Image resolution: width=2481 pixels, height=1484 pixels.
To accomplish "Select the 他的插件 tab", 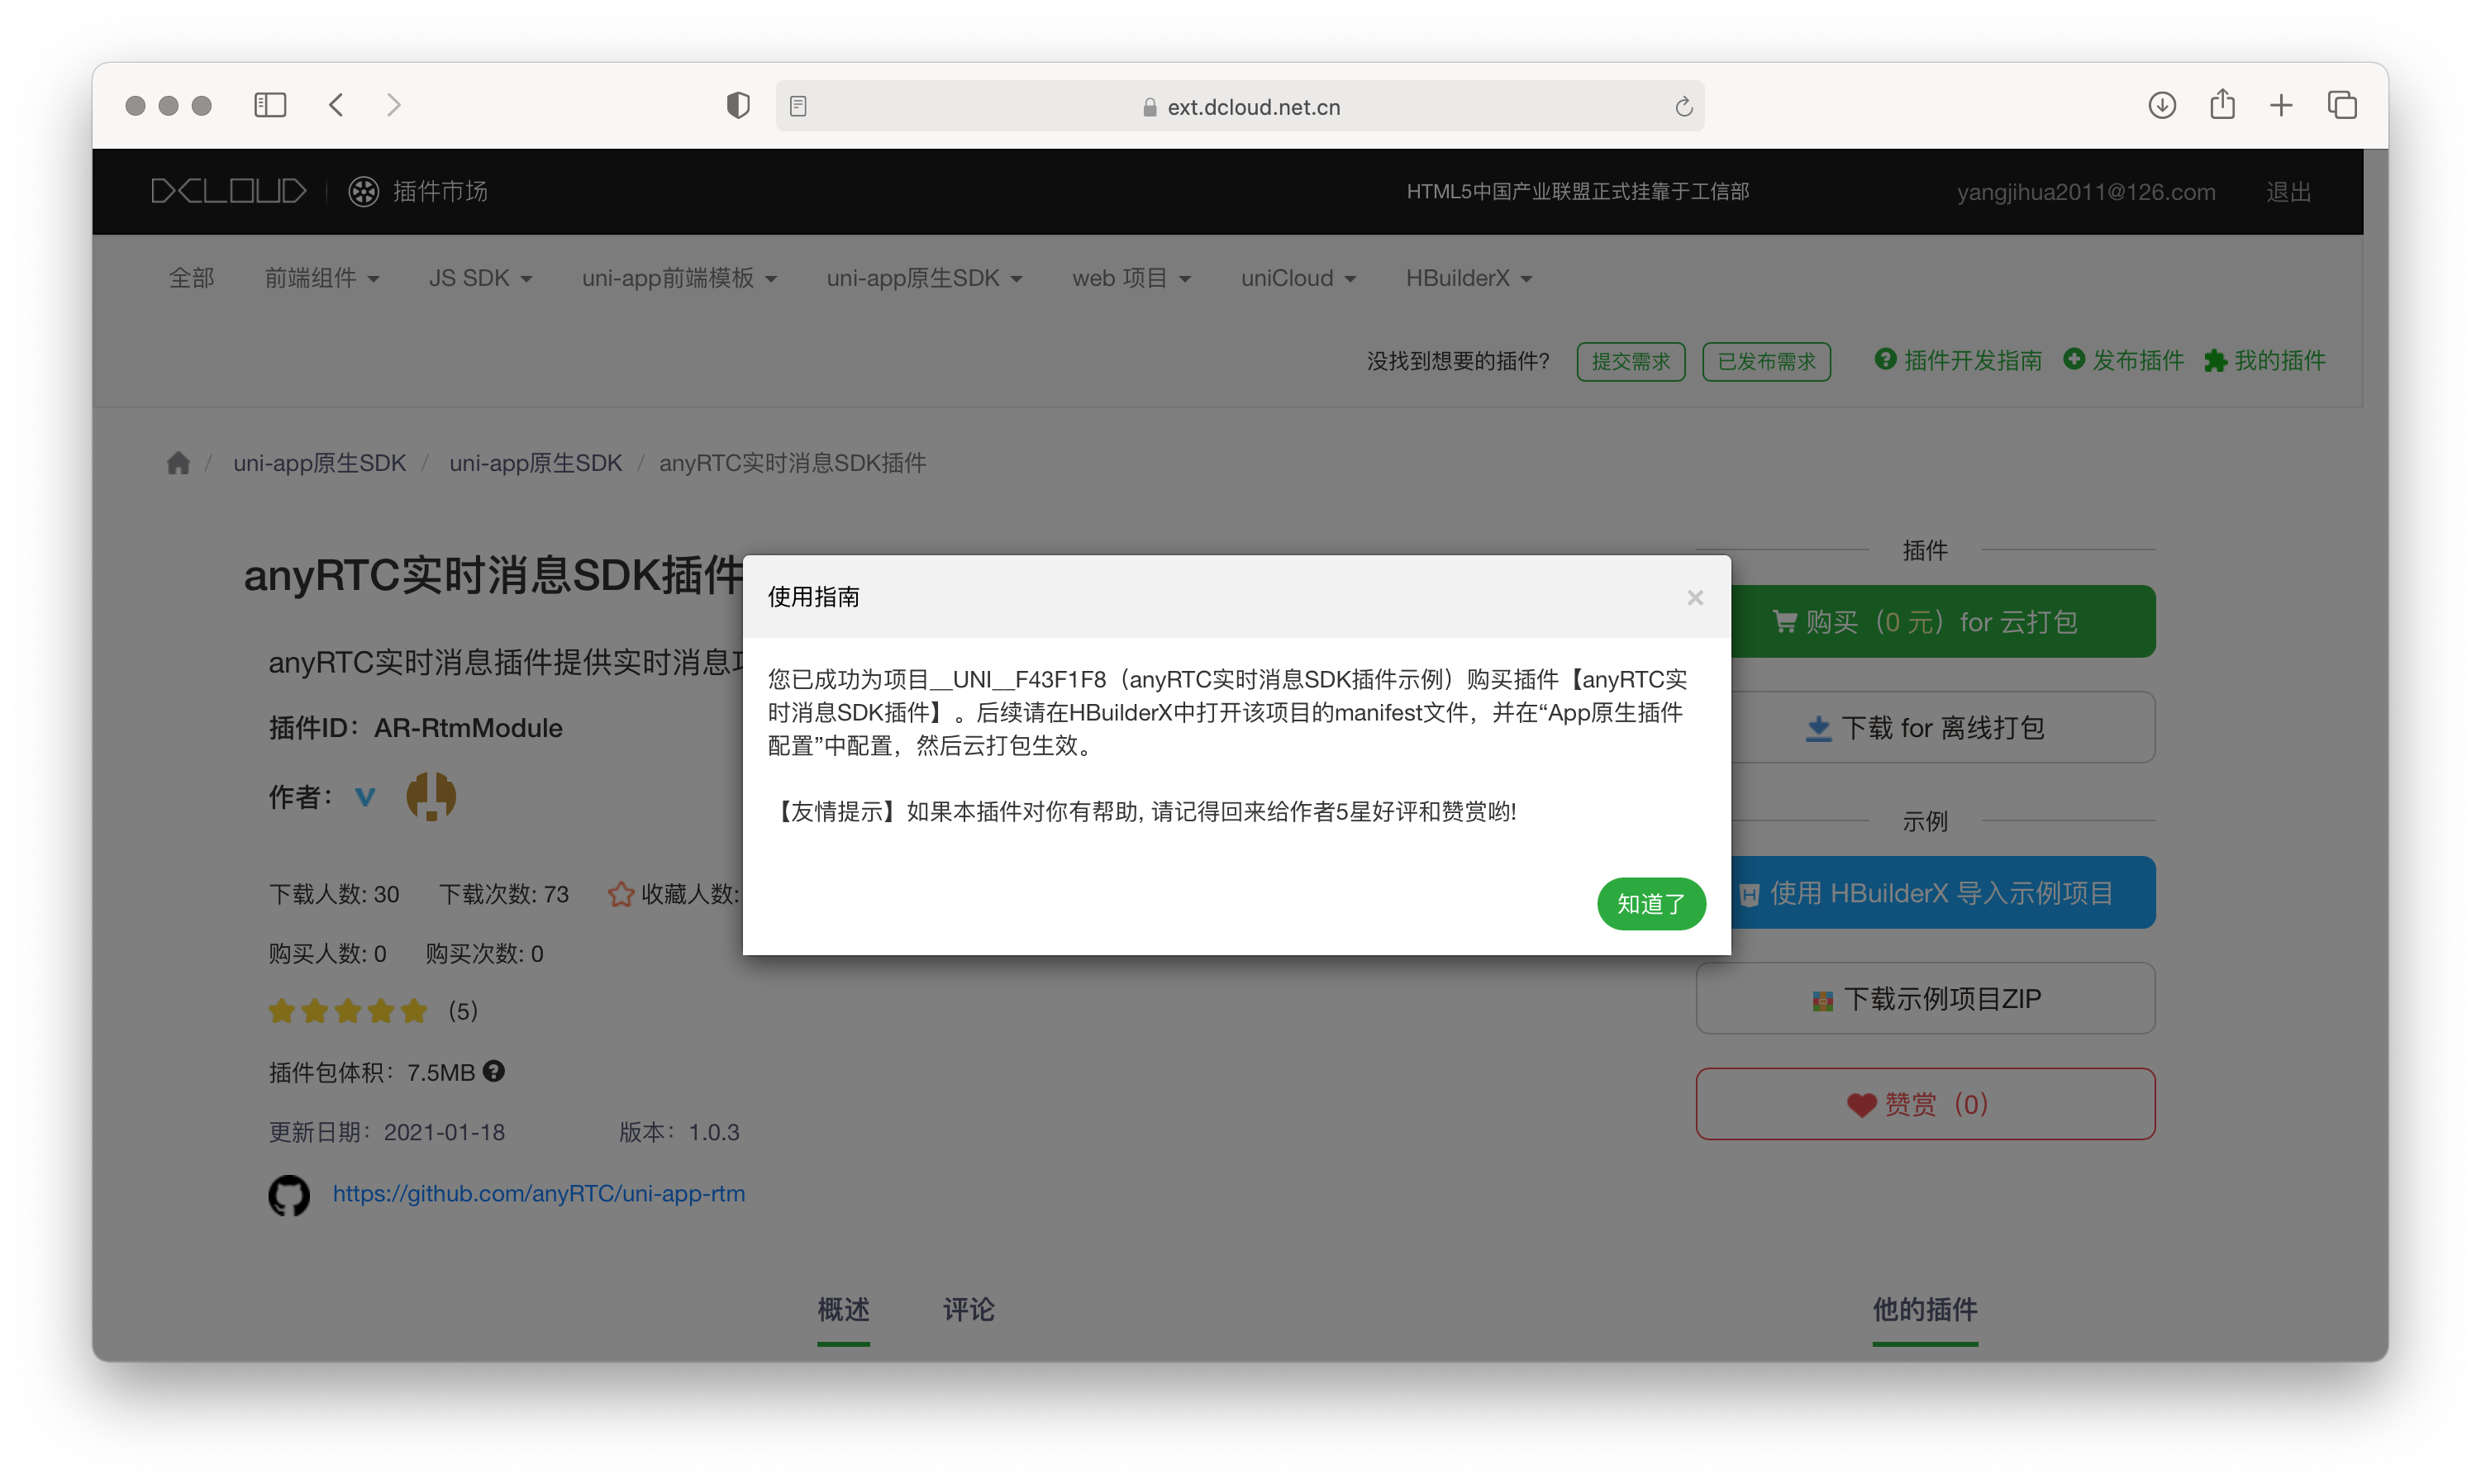I will pyautogui.click(x=1924, y=1309).
